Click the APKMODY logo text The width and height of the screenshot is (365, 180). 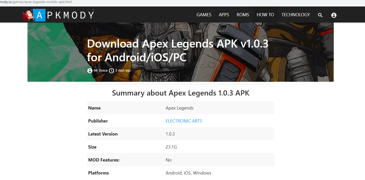[x=65, y=15]
